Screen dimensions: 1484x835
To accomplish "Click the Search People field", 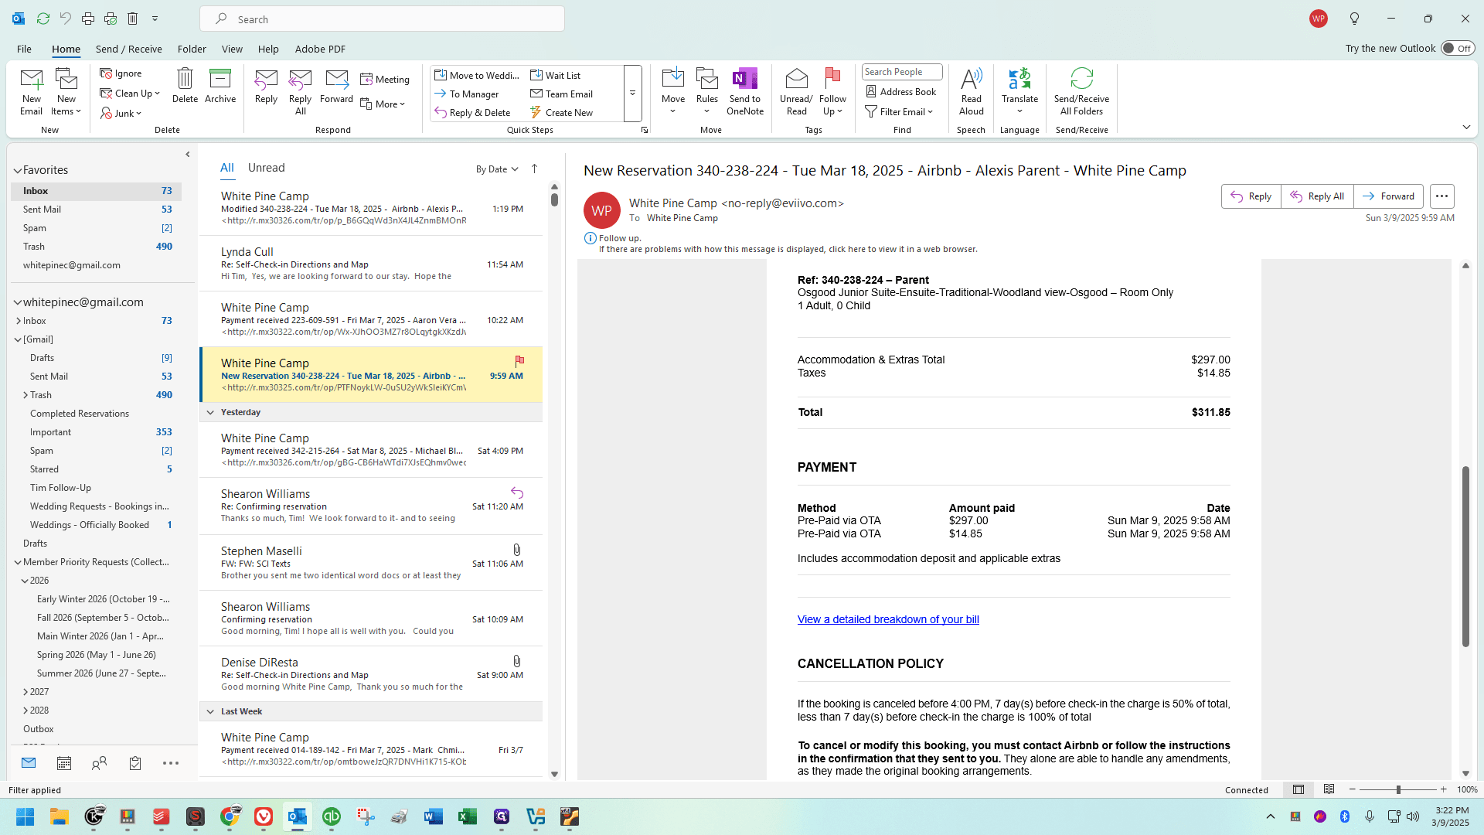I will (x=901, y=72).
